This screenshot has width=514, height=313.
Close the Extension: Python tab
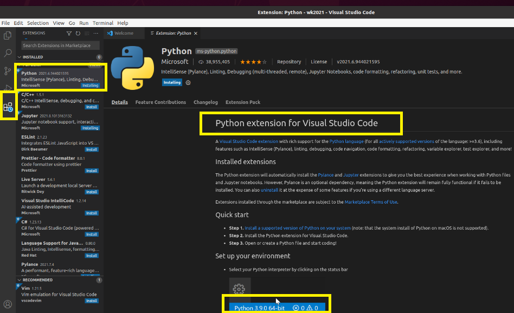pyautogui.click(x=196, y=34)
